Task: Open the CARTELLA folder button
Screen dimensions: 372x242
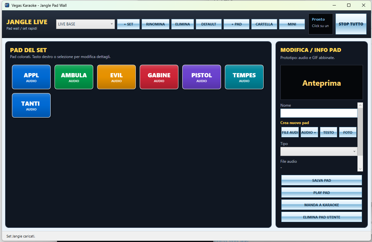Action: tap(264, 24)
